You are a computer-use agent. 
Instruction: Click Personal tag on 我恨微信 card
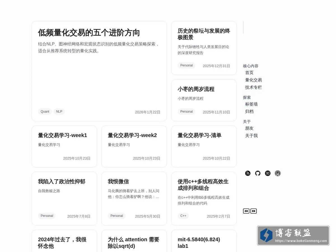(116, 216)
